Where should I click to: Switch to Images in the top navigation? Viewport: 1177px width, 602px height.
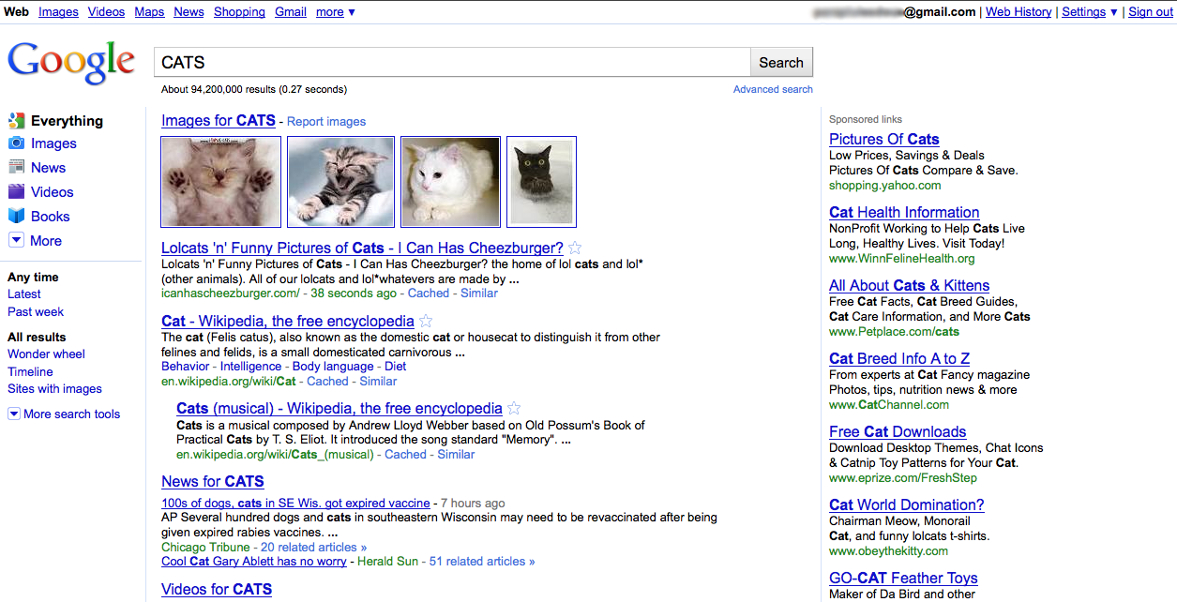(x=58, y=11)
